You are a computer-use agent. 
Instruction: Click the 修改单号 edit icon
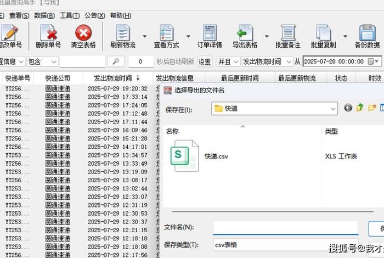[9, 32]
